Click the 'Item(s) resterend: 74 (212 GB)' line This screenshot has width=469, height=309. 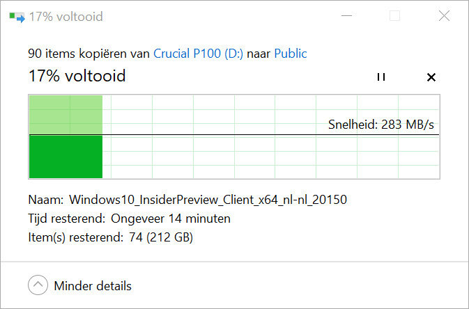click(x=110, y=237)
